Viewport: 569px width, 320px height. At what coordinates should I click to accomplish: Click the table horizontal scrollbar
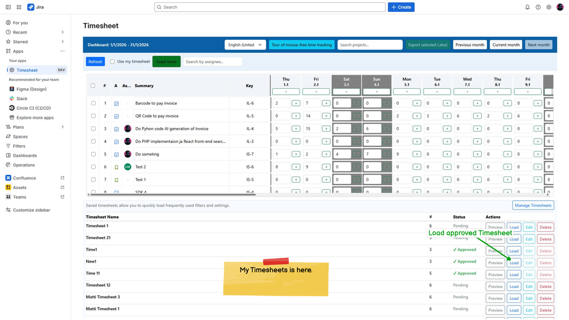pyautogui.click(x=172, y=195)
